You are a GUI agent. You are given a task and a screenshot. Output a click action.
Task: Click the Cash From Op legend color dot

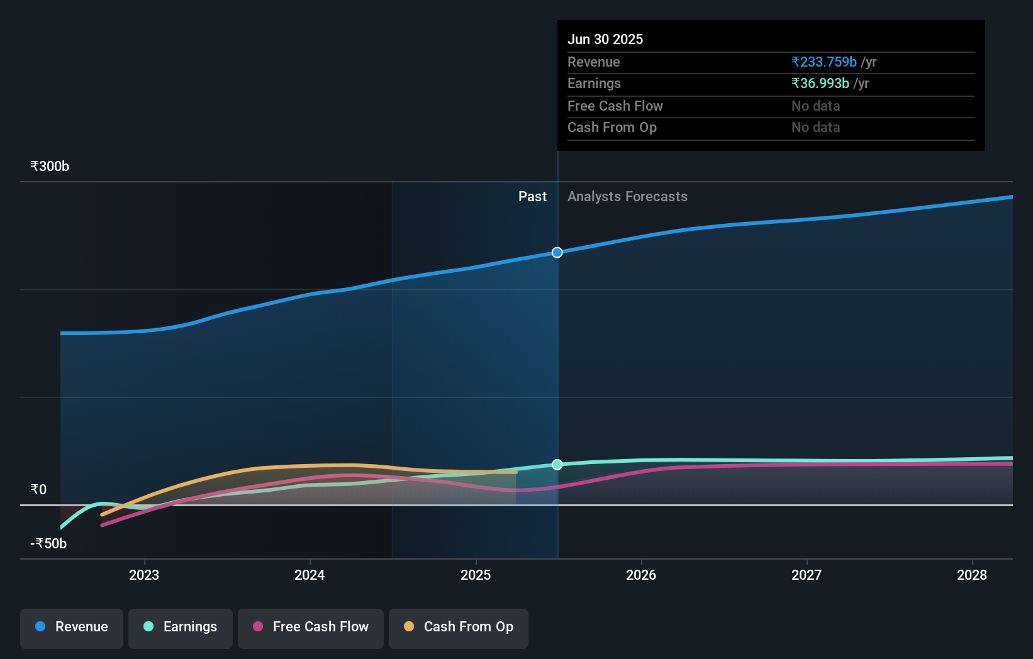pos(409,627)
